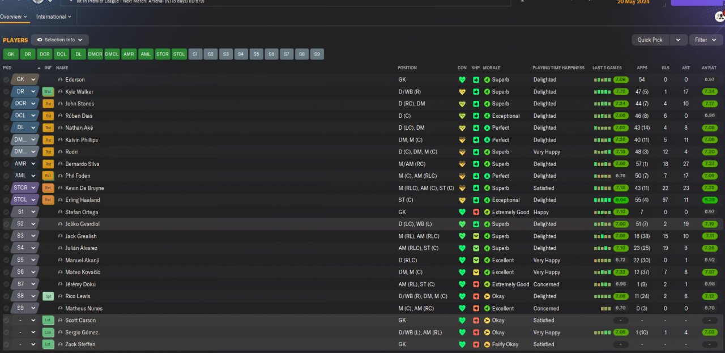
Task: Click the Spt badge for Rico Lewis
Action: pos(48,296)
